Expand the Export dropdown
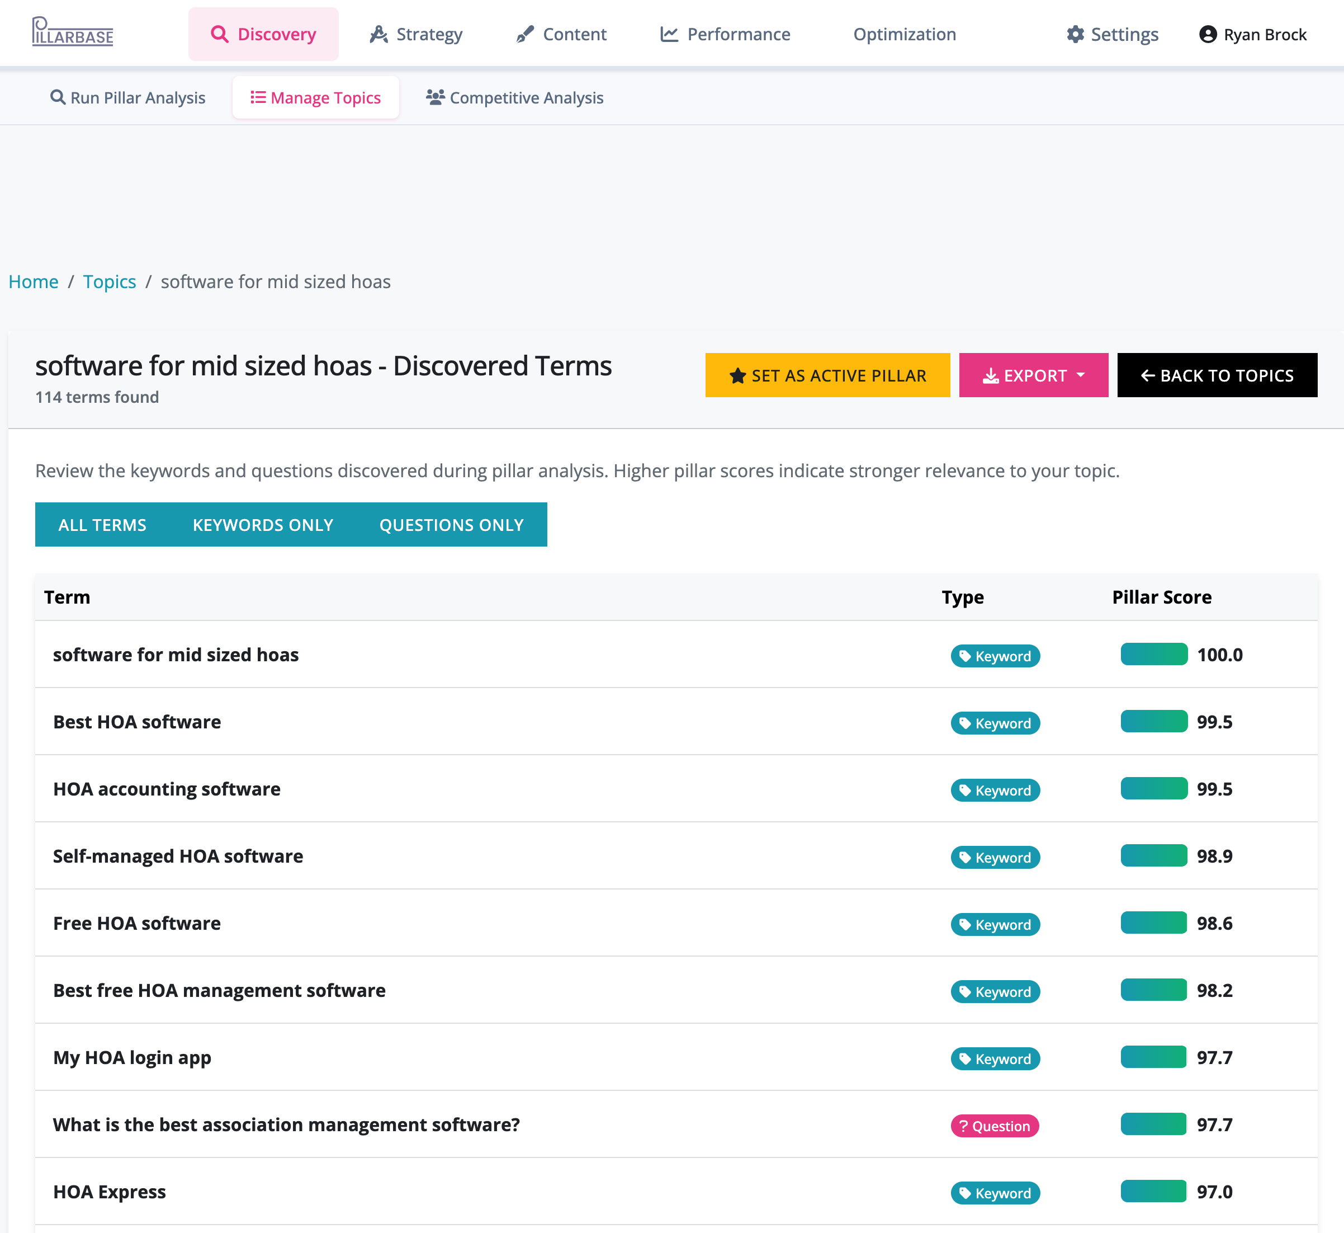Viewport: 1344px width, 1233px height. pyautogui.click(x=1033, y=375)
